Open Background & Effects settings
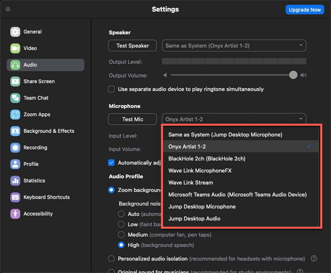 (46, 131)
